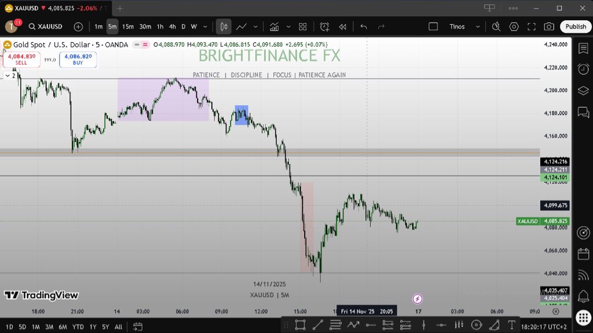Click the 4,086.820 BUY button
593x333 pixels.
[x=78, y=60]
